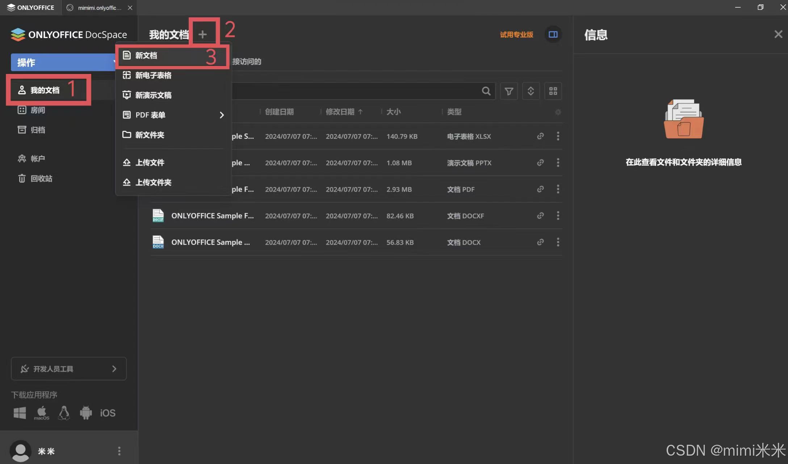Viewport: 788px width, 464px height.
Task: Click 上传文件 in the menu
Action: click(x=173, y=162)
